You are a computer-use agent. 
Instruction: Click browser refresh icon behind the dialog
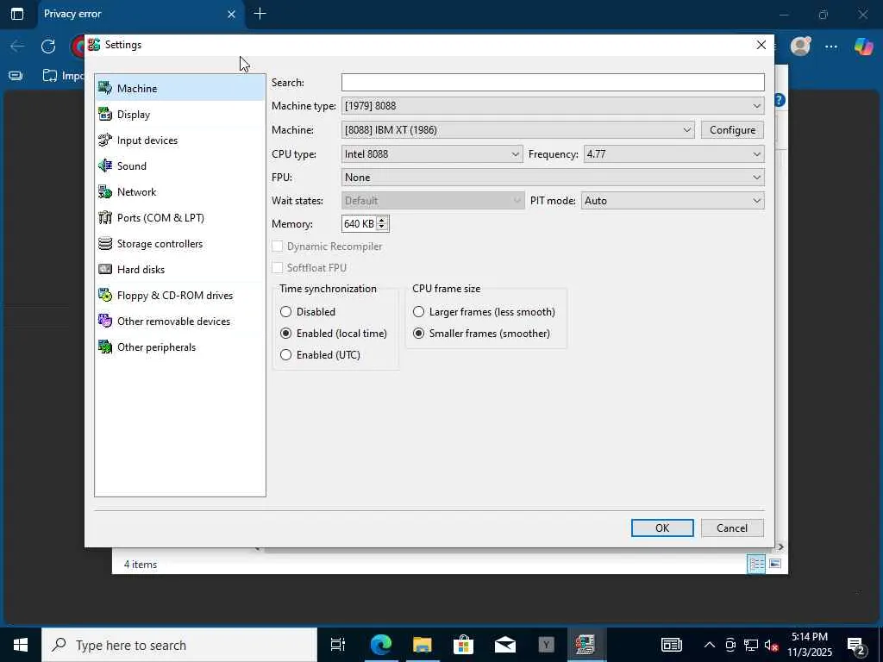pos(48,47)
